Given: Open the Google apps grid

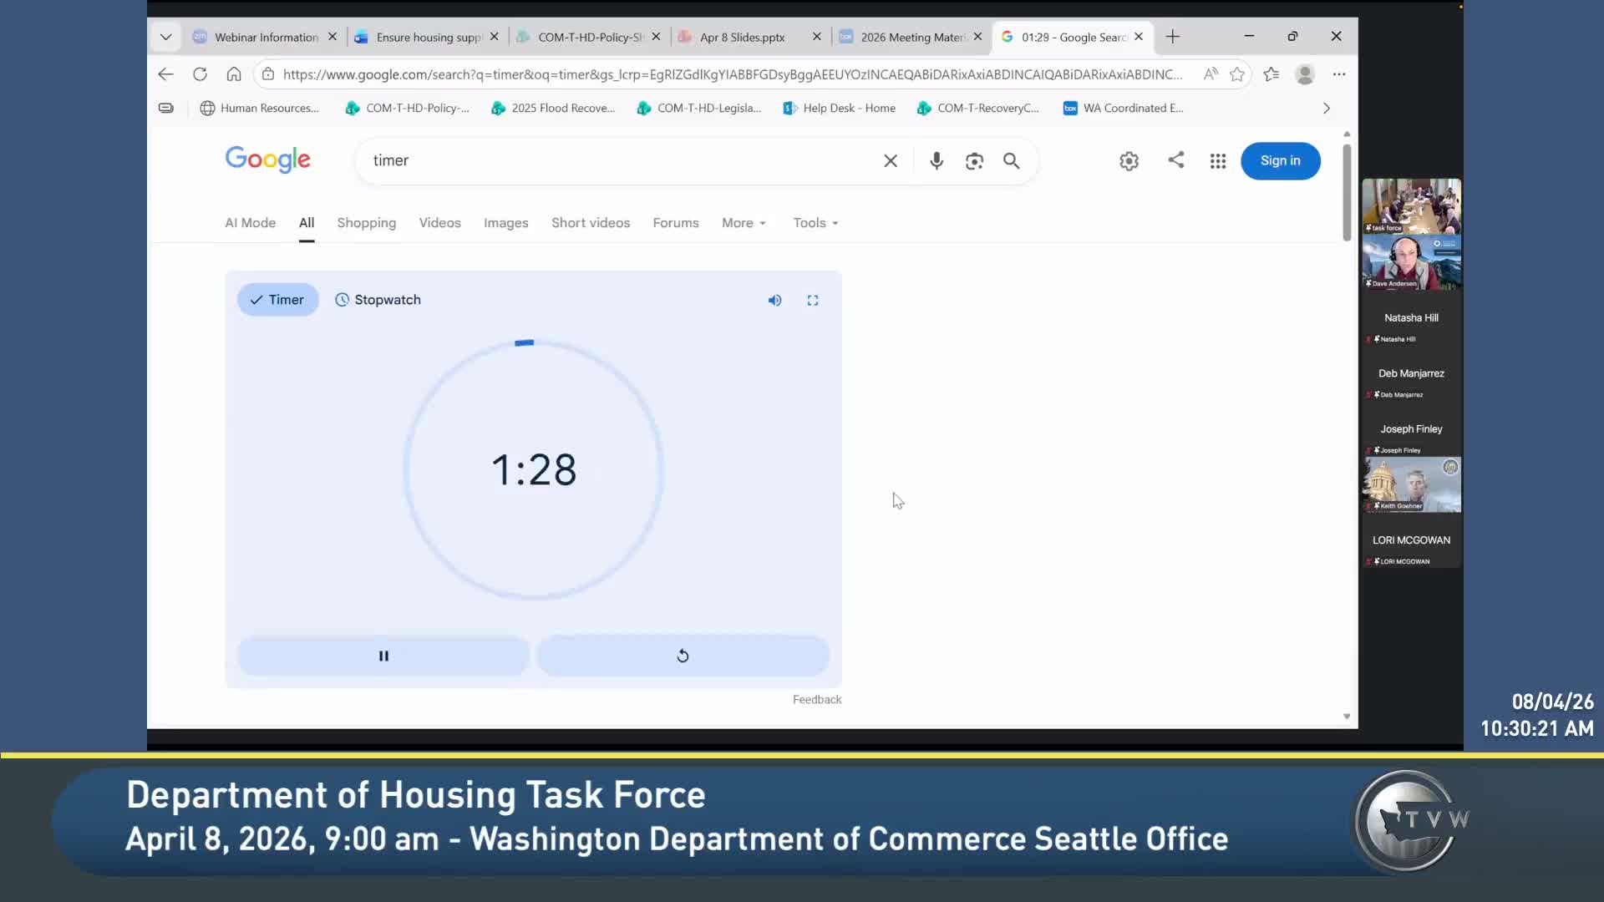Looking at the screenshot, I should pyautogui.click(x=1217, y=161).
